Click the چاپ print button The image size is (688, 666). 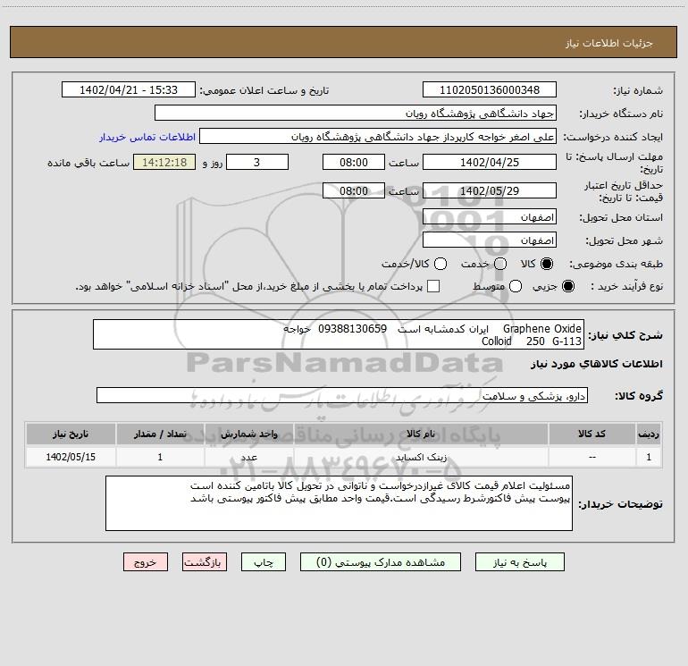tap(264, 562)
